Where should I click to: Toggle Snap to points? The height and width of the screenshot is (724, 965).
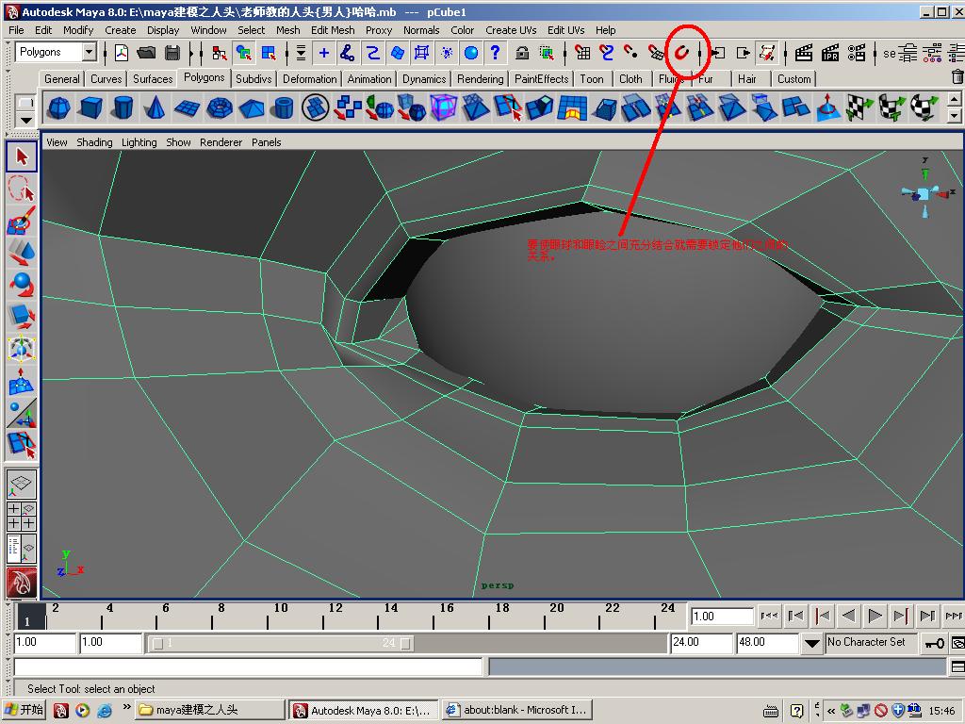pyautogui.click(x=631, y=53)
